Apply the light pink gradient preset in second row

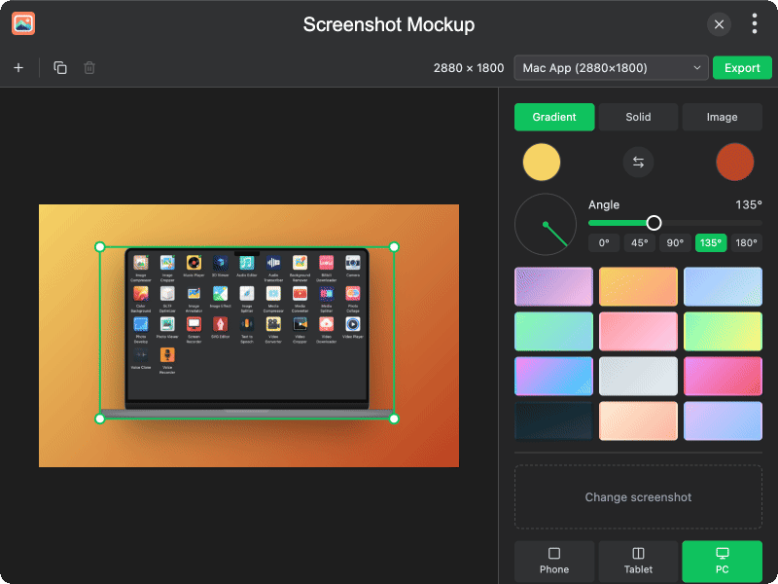point(638,331)
